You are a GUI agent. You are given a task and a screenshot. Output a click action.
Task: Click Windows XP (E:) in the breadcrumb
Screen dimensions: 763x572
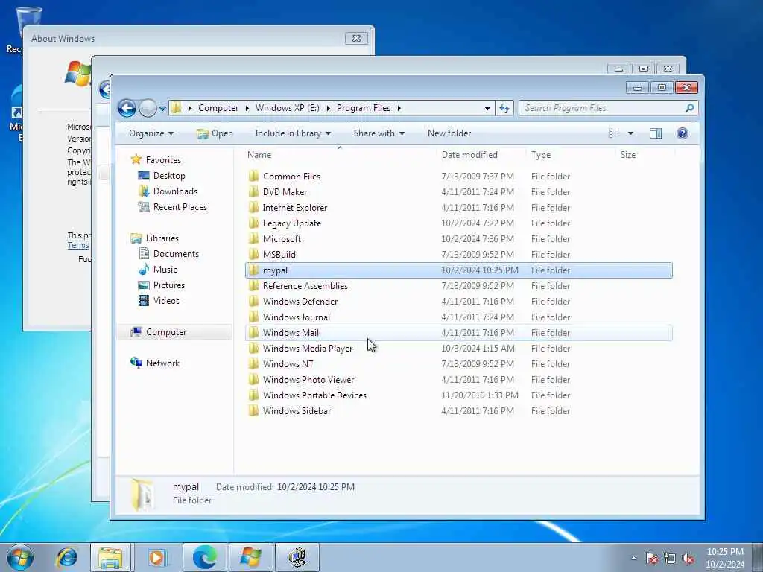(287, 108)
